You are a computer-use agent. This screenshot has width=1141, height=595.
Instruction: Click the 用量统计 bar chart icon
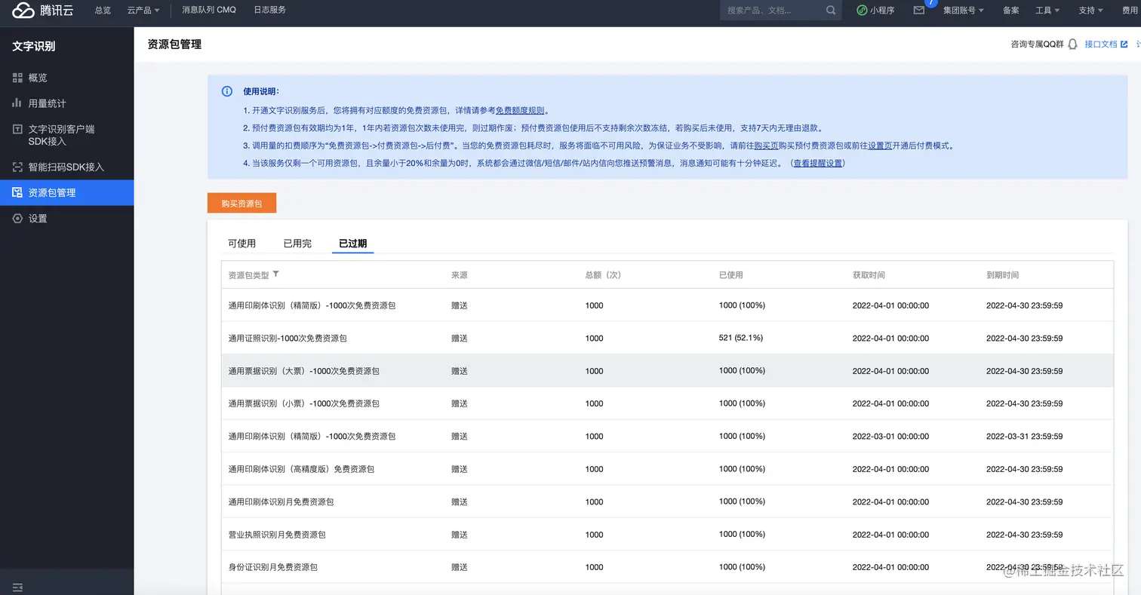(x=17, y=103)
